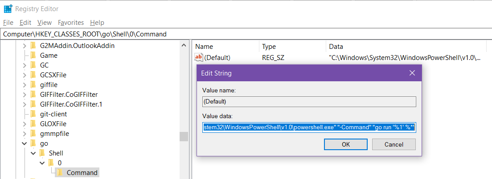The height and width of the screenshot is (179, 492).
Task: Select the git-client tree item label
Action: [x=53, y=114]
